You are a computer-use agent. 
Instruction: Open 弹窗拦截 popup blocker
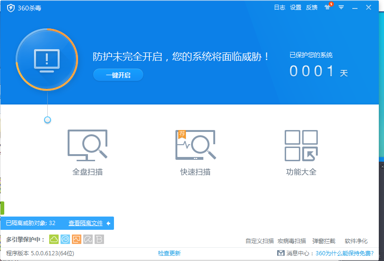coord(324,241)
